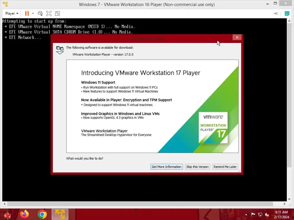Launch Firefox from the taskbar
294x220 pixels.
point(24,214)
